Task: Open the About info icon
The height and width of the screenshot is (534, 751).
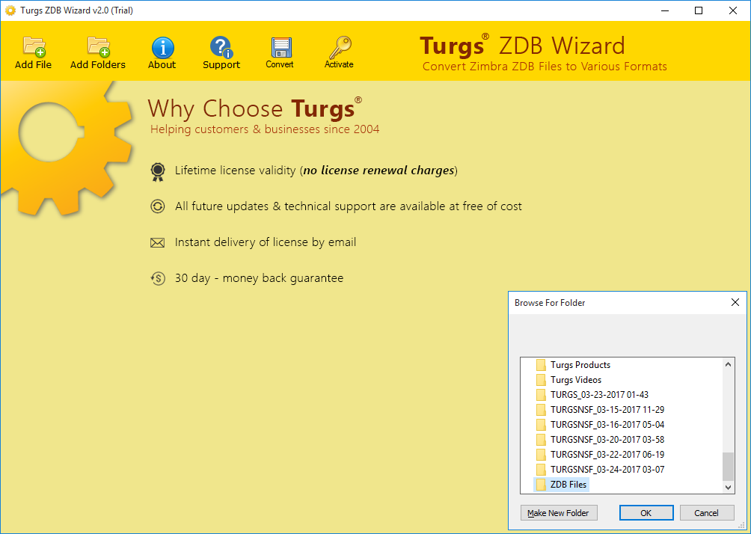Action: pos(163,47)
